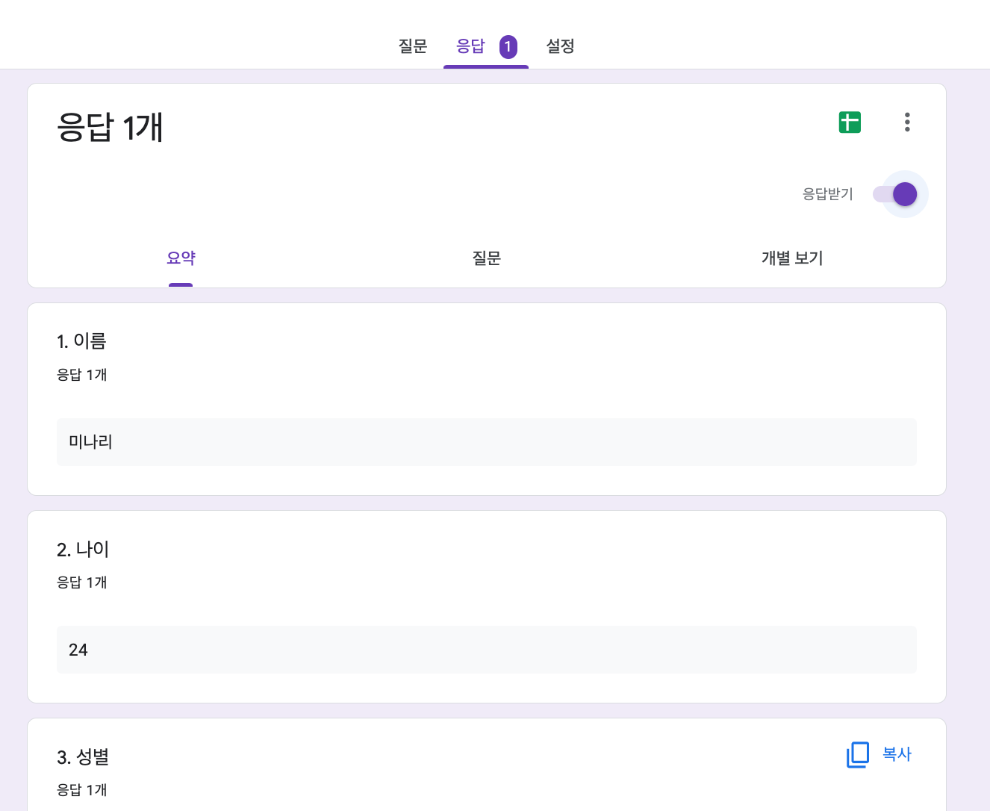
Task: Click the copy icon next to 성별 question
Action: pos(856,754)
